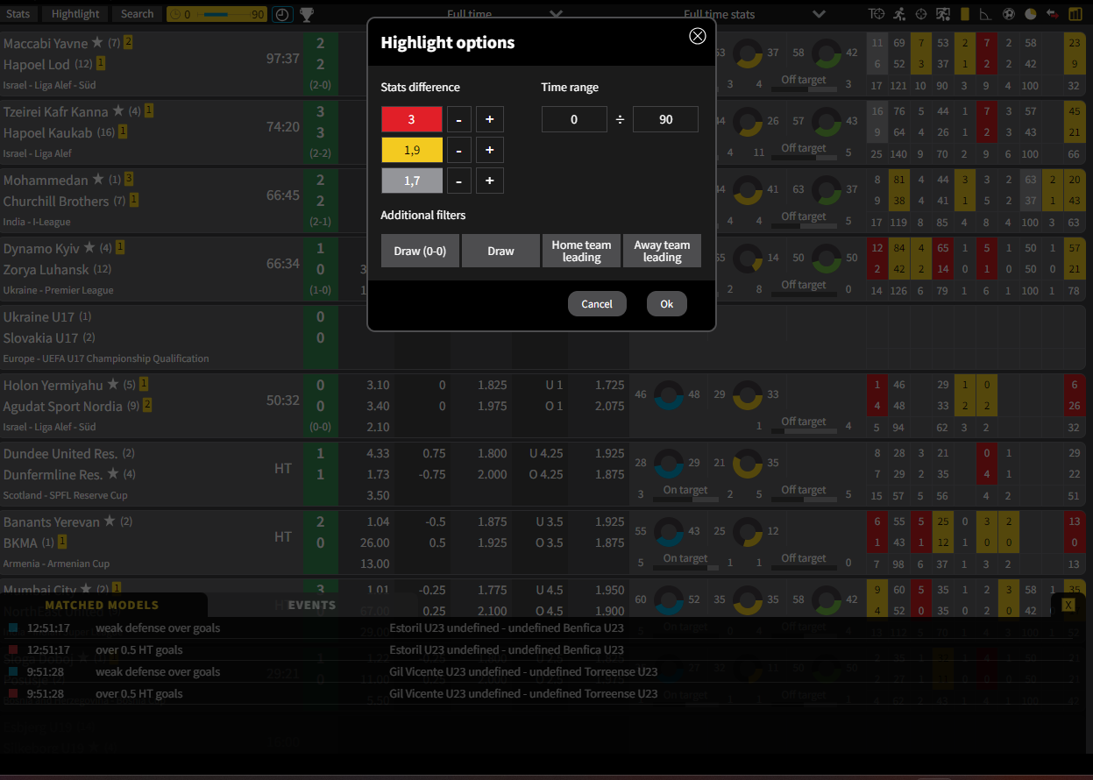The height and width of the screenshot is (780, 1093).
Task: Favorite Maccabi Yavne with its star
Action: (x=97, y=42)
